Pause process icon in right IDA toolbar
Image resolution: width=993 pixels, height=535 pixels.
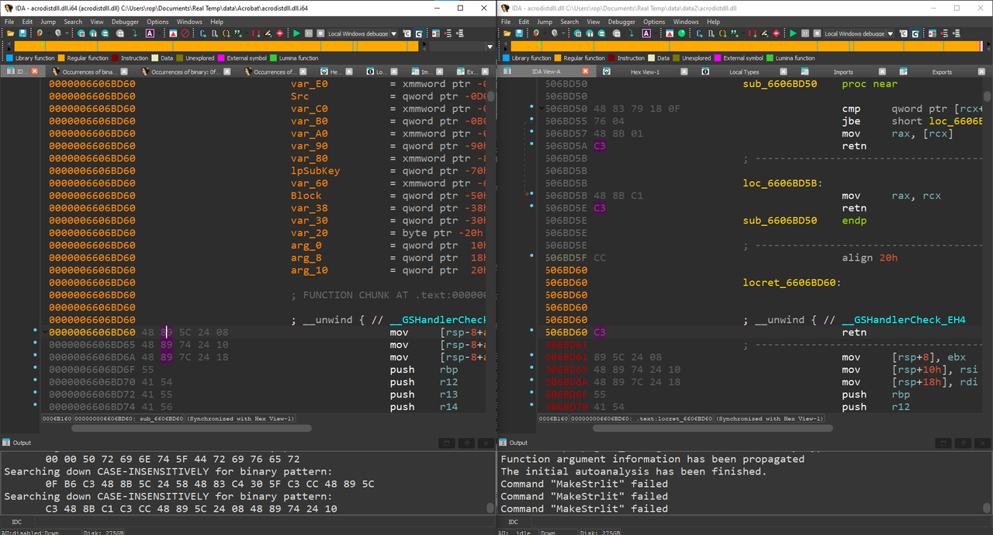[x=805, y=33]
